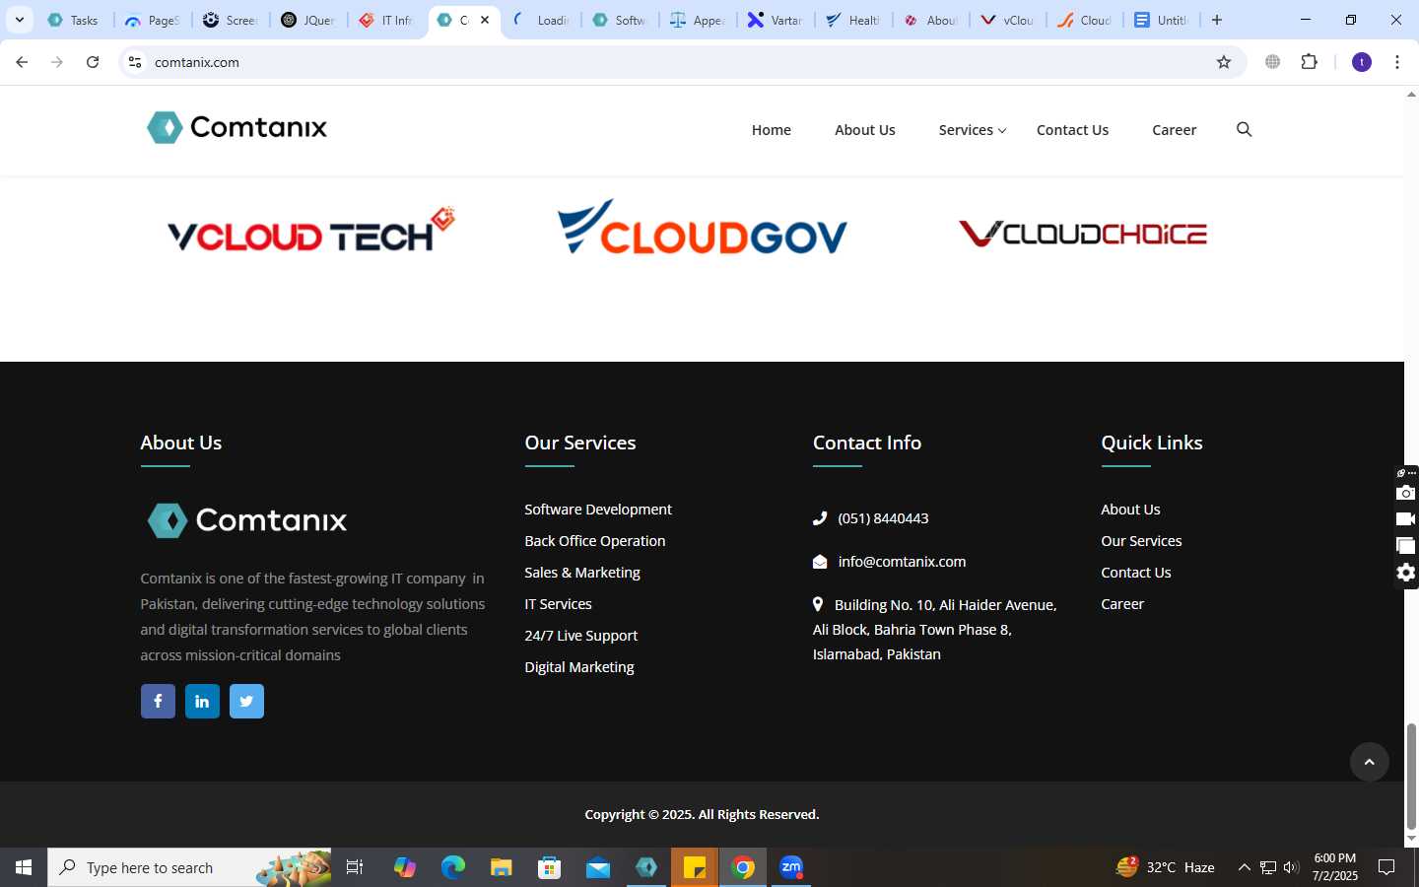Open Sales & Marketing footer link
This screenshot has height=887, width=1419.
(582, 573)
